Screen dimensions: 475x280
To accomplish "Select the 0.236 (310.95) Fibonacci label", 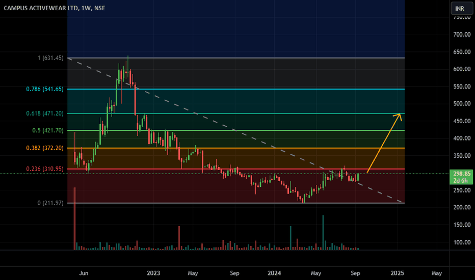I will (x=45, y=169).
